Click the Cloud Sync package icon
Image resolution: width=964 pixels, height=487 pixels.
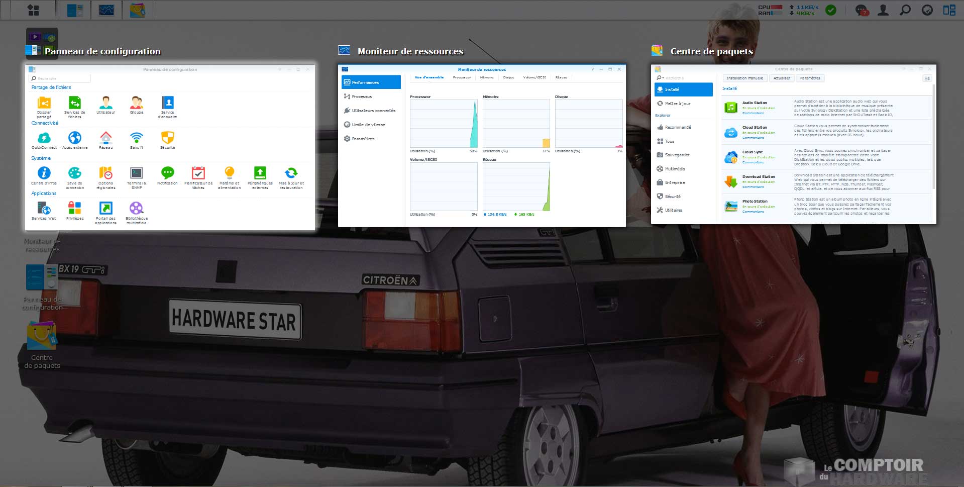(x=731, y=157)
